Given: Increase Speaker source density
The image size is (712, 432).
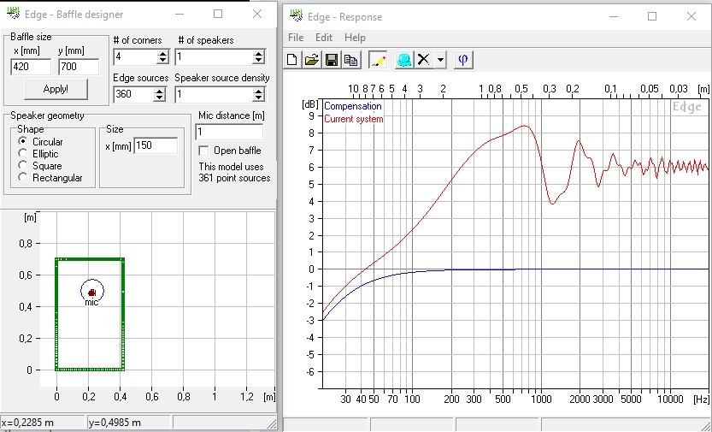Looking at the screenshot, I should 258,92.
